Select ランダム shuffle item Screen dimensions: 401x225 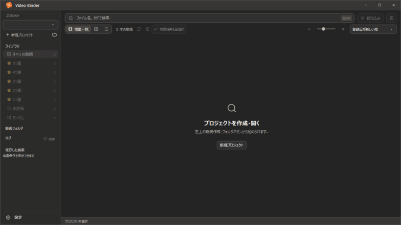pyautogui.click(x=30, y=118)
